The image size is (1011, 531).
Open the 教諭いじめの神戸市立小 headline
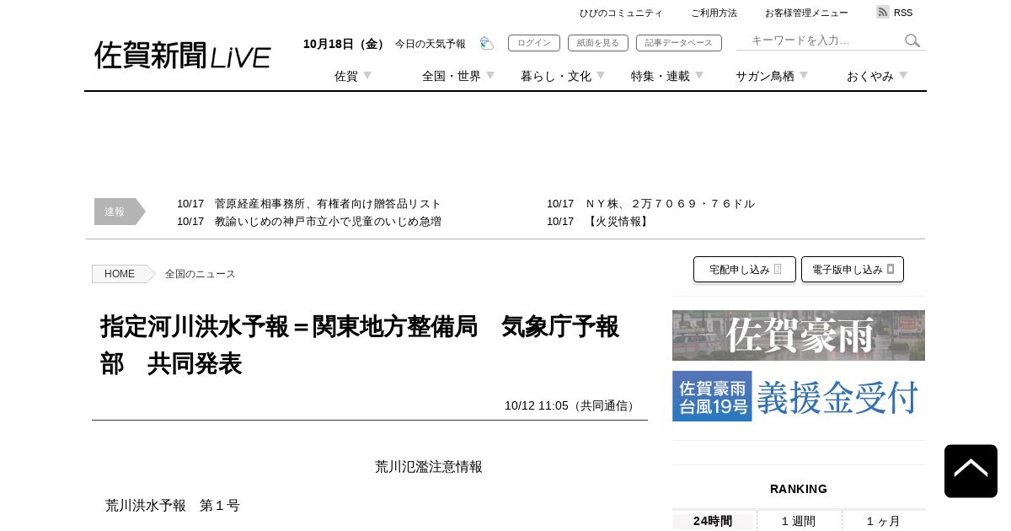(328, 222)
